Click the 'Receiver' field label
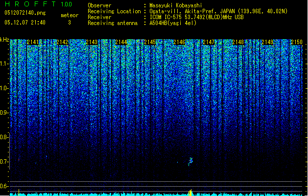The height and width of the screenshot is (196, 308). (99, 17)
